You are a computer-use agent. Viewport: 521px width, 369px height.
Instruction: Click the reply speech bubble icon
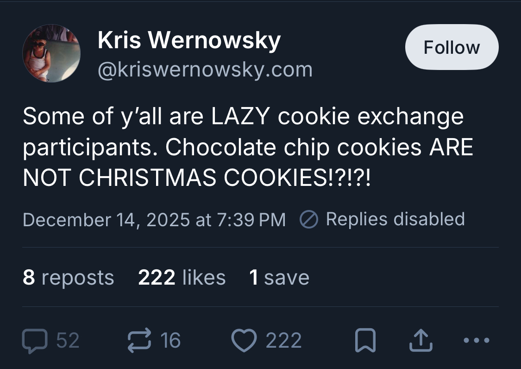click(x=35, y=341)
